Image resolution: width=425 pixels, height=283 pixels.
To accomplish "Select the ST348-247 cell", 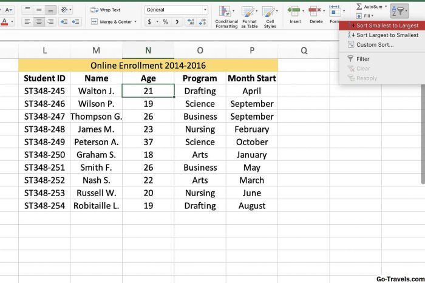I will (44, 116).
